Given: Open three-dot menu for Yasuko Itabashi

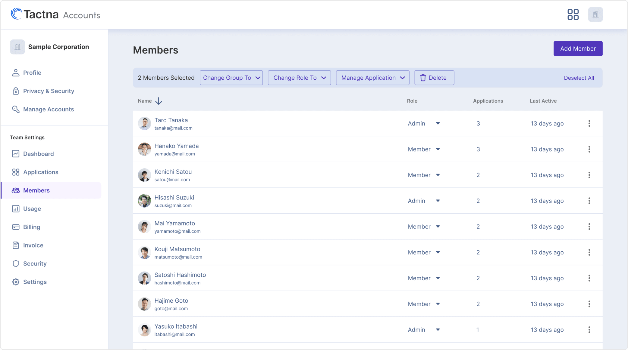Looking at the screenshot, I should coord(589,330).
